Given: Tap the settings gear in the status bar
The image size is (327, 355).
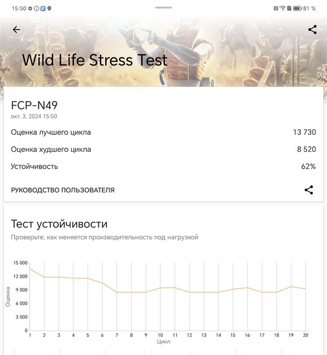Looking at the screenshot, I should [30, 8].
